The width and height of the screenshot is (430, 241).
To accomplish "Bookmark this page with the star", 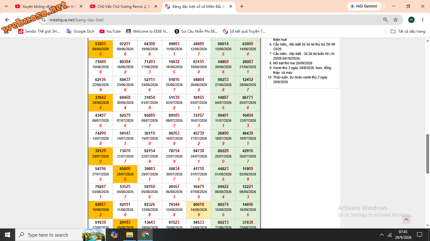I will [396, 20].
